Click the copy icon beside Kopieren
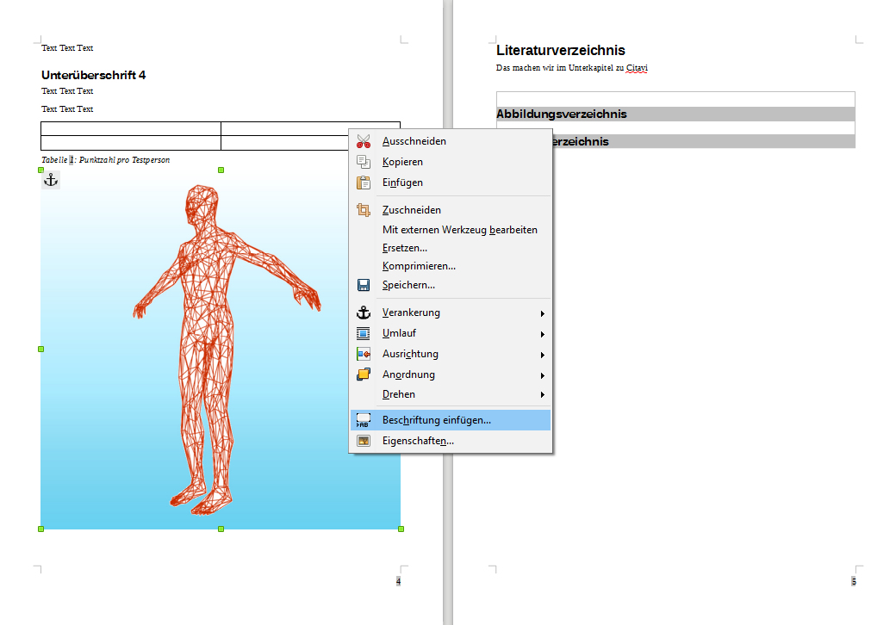This screenshot has width=896, height=625. point(364,162)
